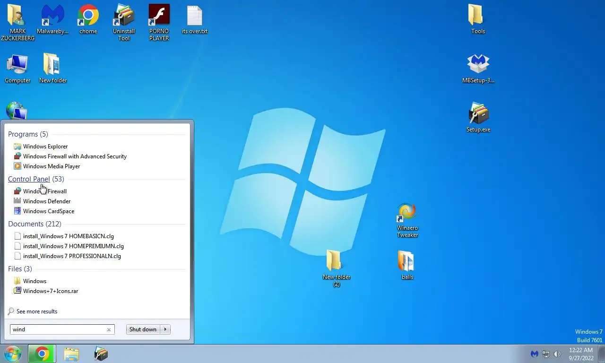The width and height of the screenshot is (605, 363).
Task: Clear the search box with X
Action: tap(109, 329)
